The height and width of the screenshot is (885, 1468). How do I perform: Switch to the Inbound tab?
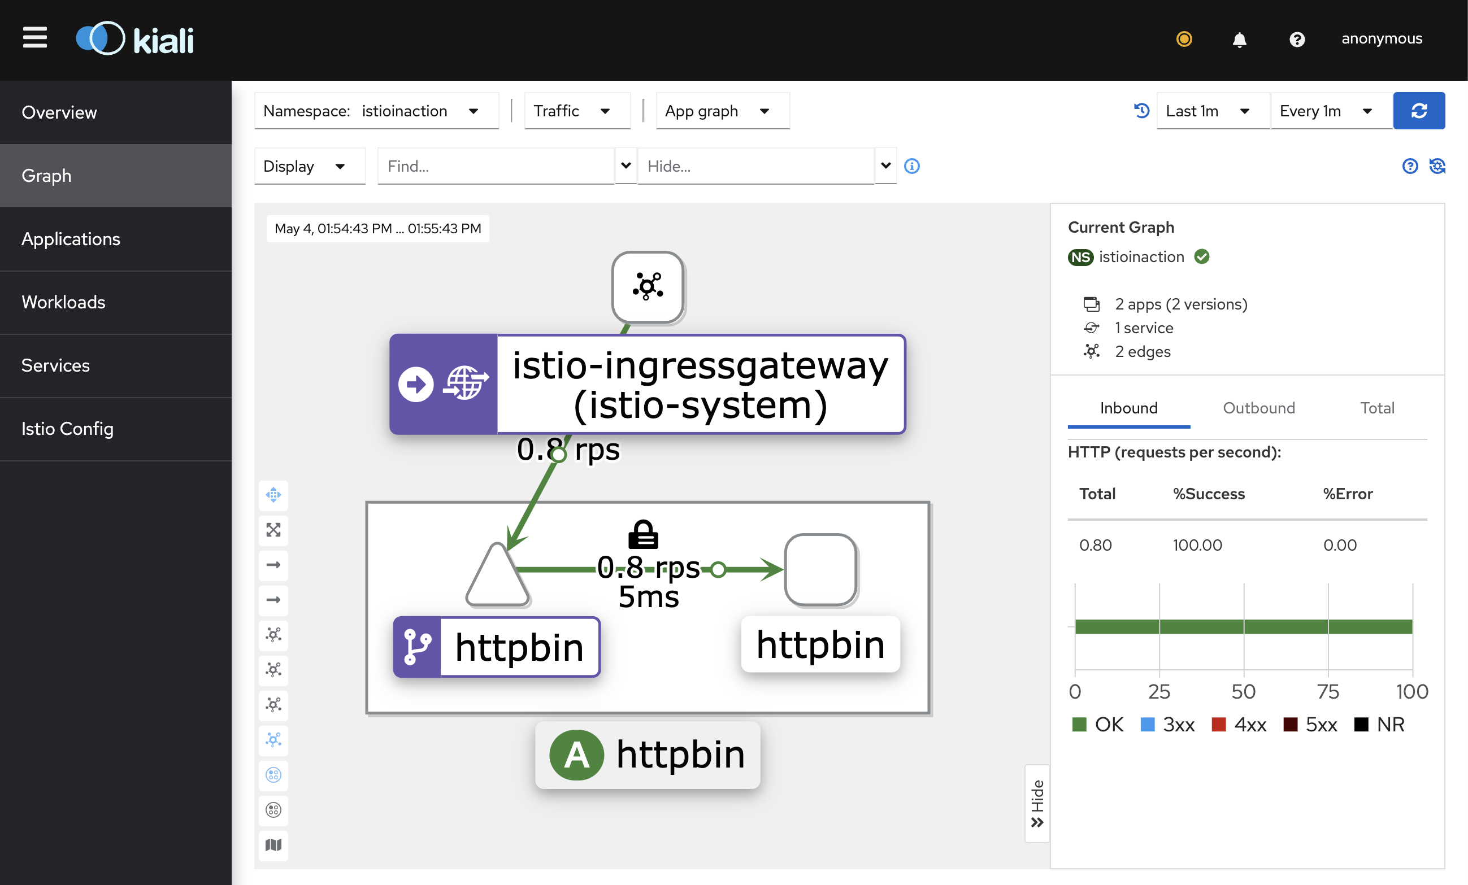[1128, 408]
